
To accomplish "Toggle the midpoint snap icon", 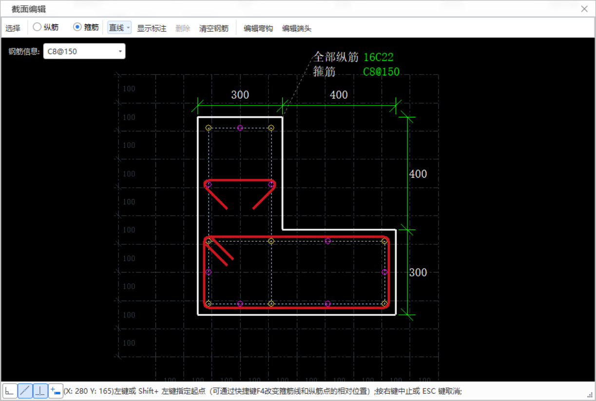I will (25, 390).
